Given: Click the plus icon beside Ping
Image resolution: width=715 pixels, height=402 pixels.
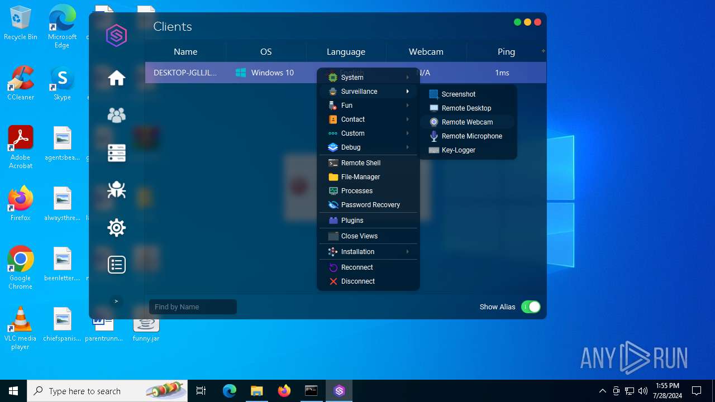Looking at the screenshot, I should (x=543, y=51).
